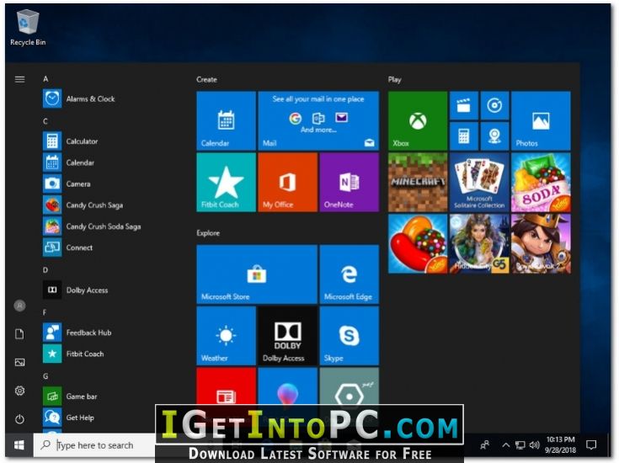This screenshot has width=619, height=463.
Task: Open the red News tile
Action: pos(227,387)
